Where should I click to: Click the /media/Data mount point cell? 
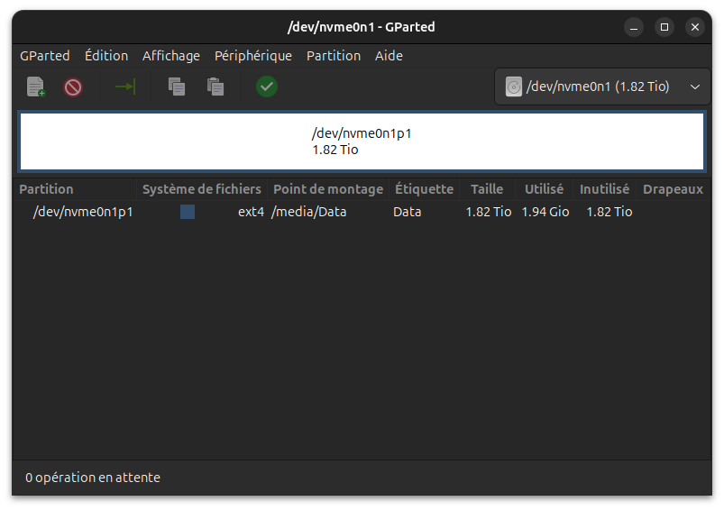click(x=309, y=212)
